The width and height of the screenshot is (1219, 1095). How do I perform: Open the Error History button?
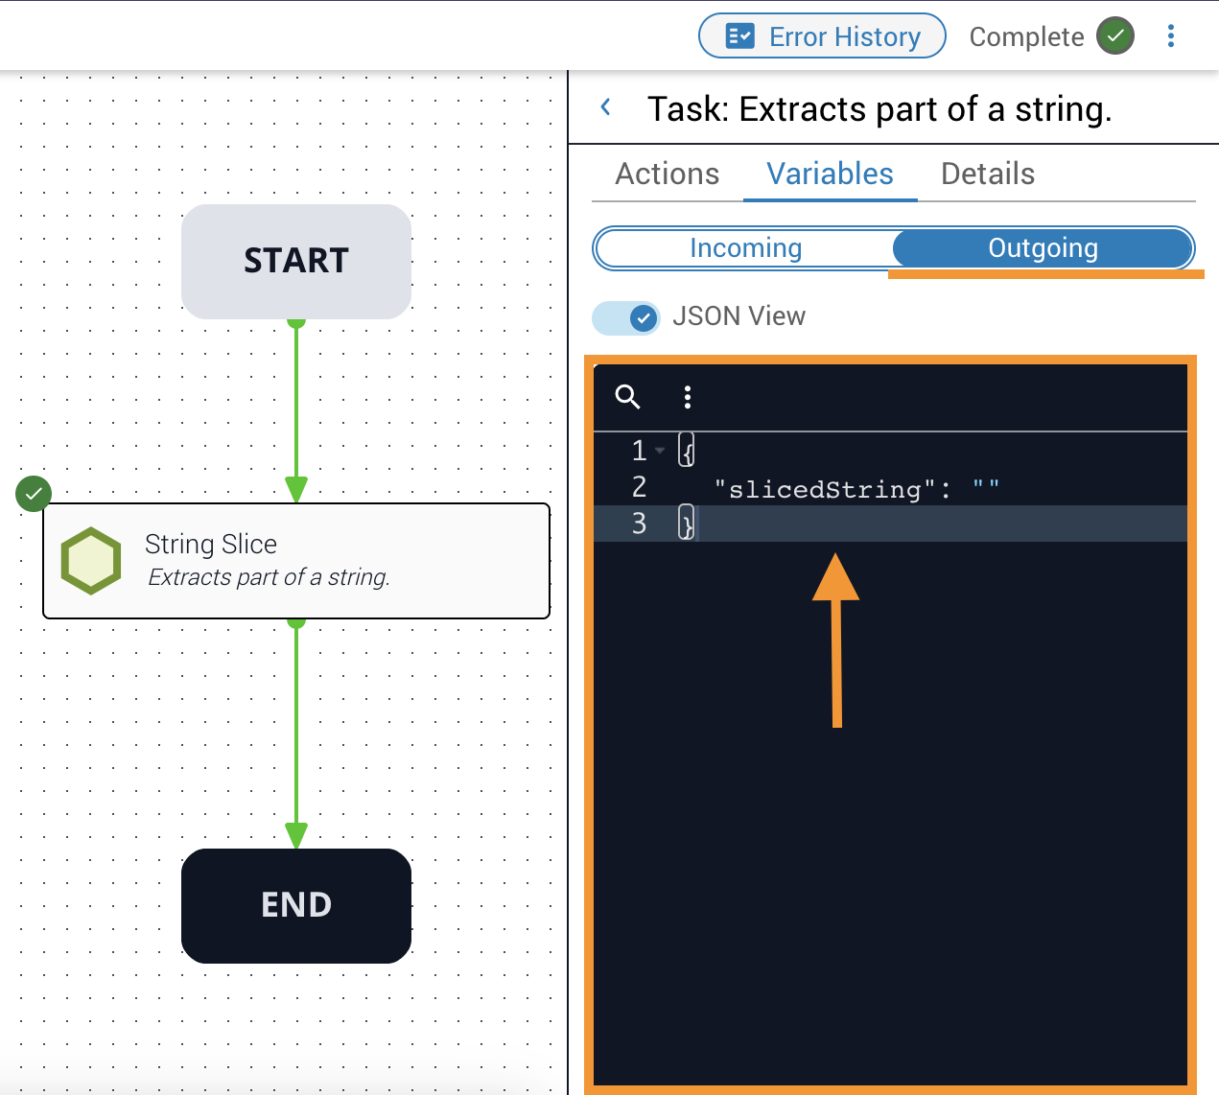click(x=822, y=36)
